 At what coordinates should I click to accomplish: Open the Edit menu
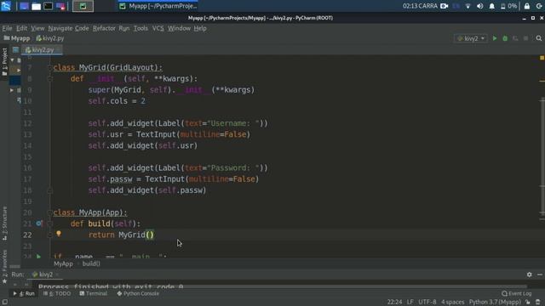coord(21,28)
